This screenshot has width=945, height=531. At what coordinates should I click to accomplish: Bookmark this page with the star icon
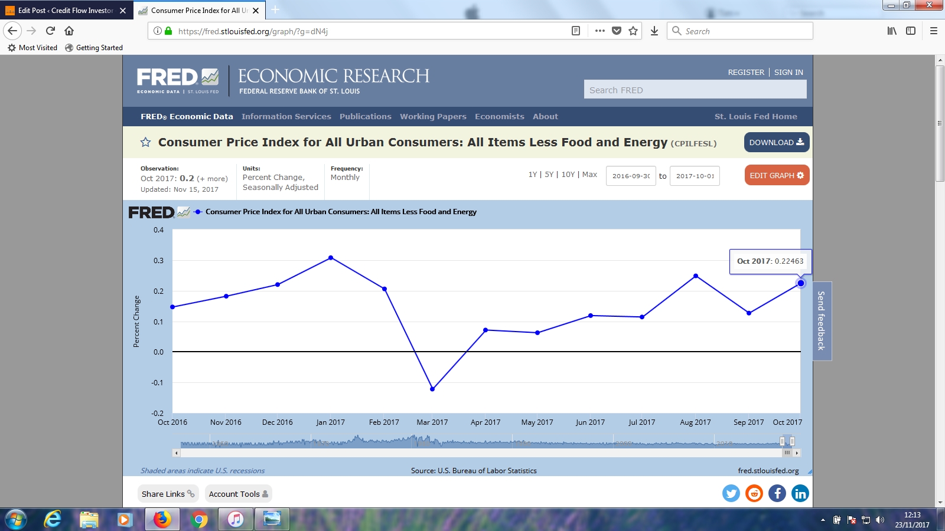pos(633,31)
